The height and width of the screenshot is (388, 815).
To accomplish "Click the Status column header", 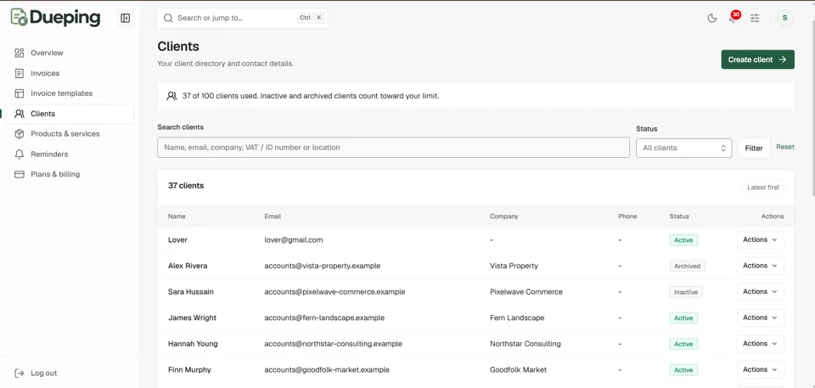I will 679,216.
